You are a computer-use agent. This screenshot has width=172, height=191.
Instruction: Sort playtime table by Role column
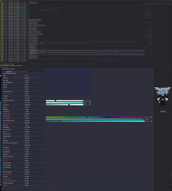(5, 76)
